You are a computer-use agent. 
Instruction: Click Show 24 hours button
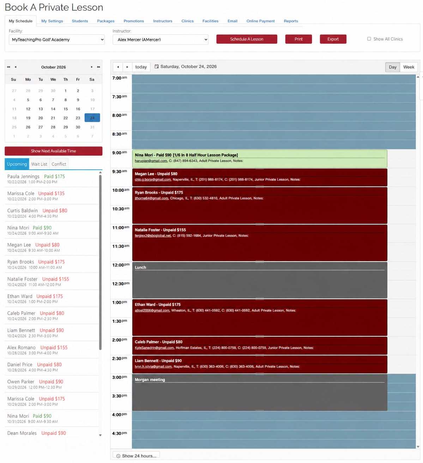click(136, 456)
